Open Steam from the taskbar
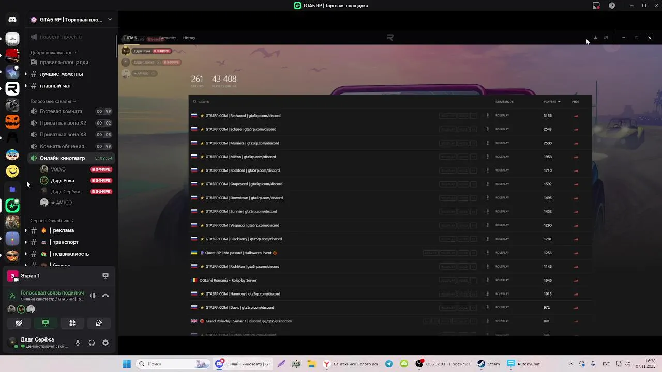Image resolution: width=662 pixels, height=372 pixels. (489, 364)
